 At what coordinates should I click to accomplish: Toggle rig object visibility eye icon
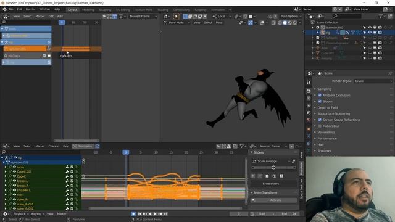(370, 33)
